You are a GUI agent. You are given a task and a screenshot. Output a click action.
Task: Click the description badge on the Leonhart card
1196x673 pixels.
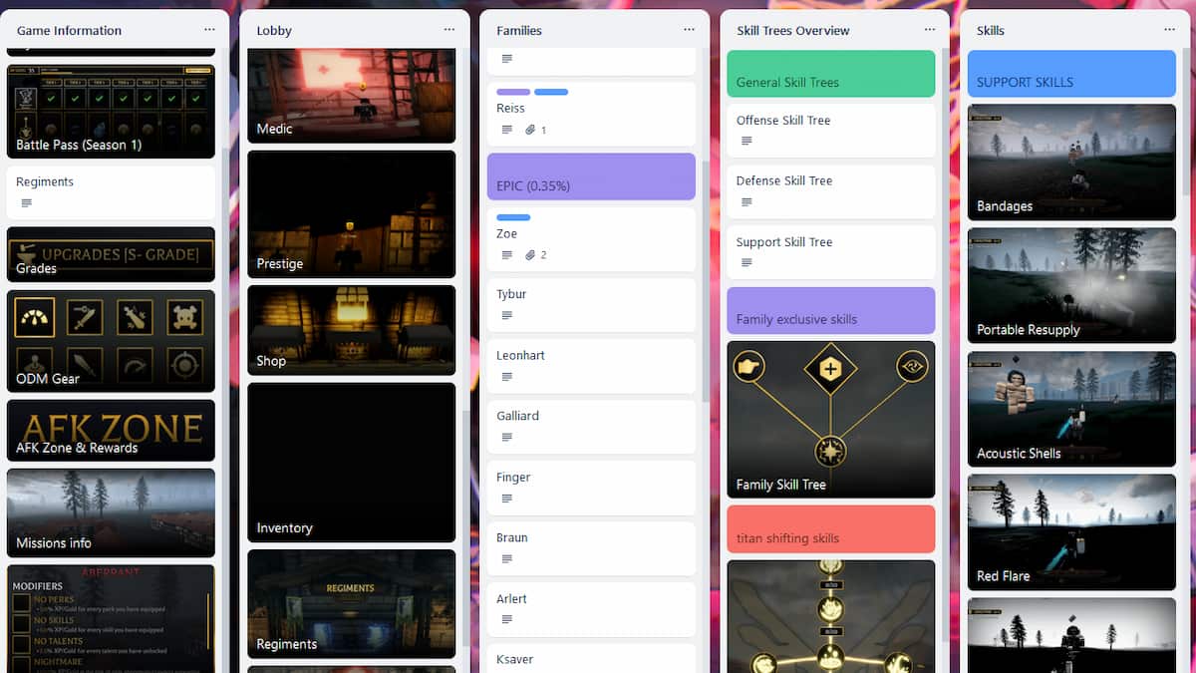coord(506,376)
